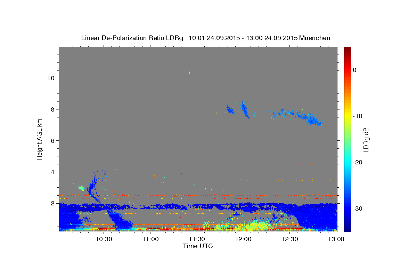This screenshot has width=417, height=278.
Task: Click the colorbar value -30
Action: [x=358, y=208]
